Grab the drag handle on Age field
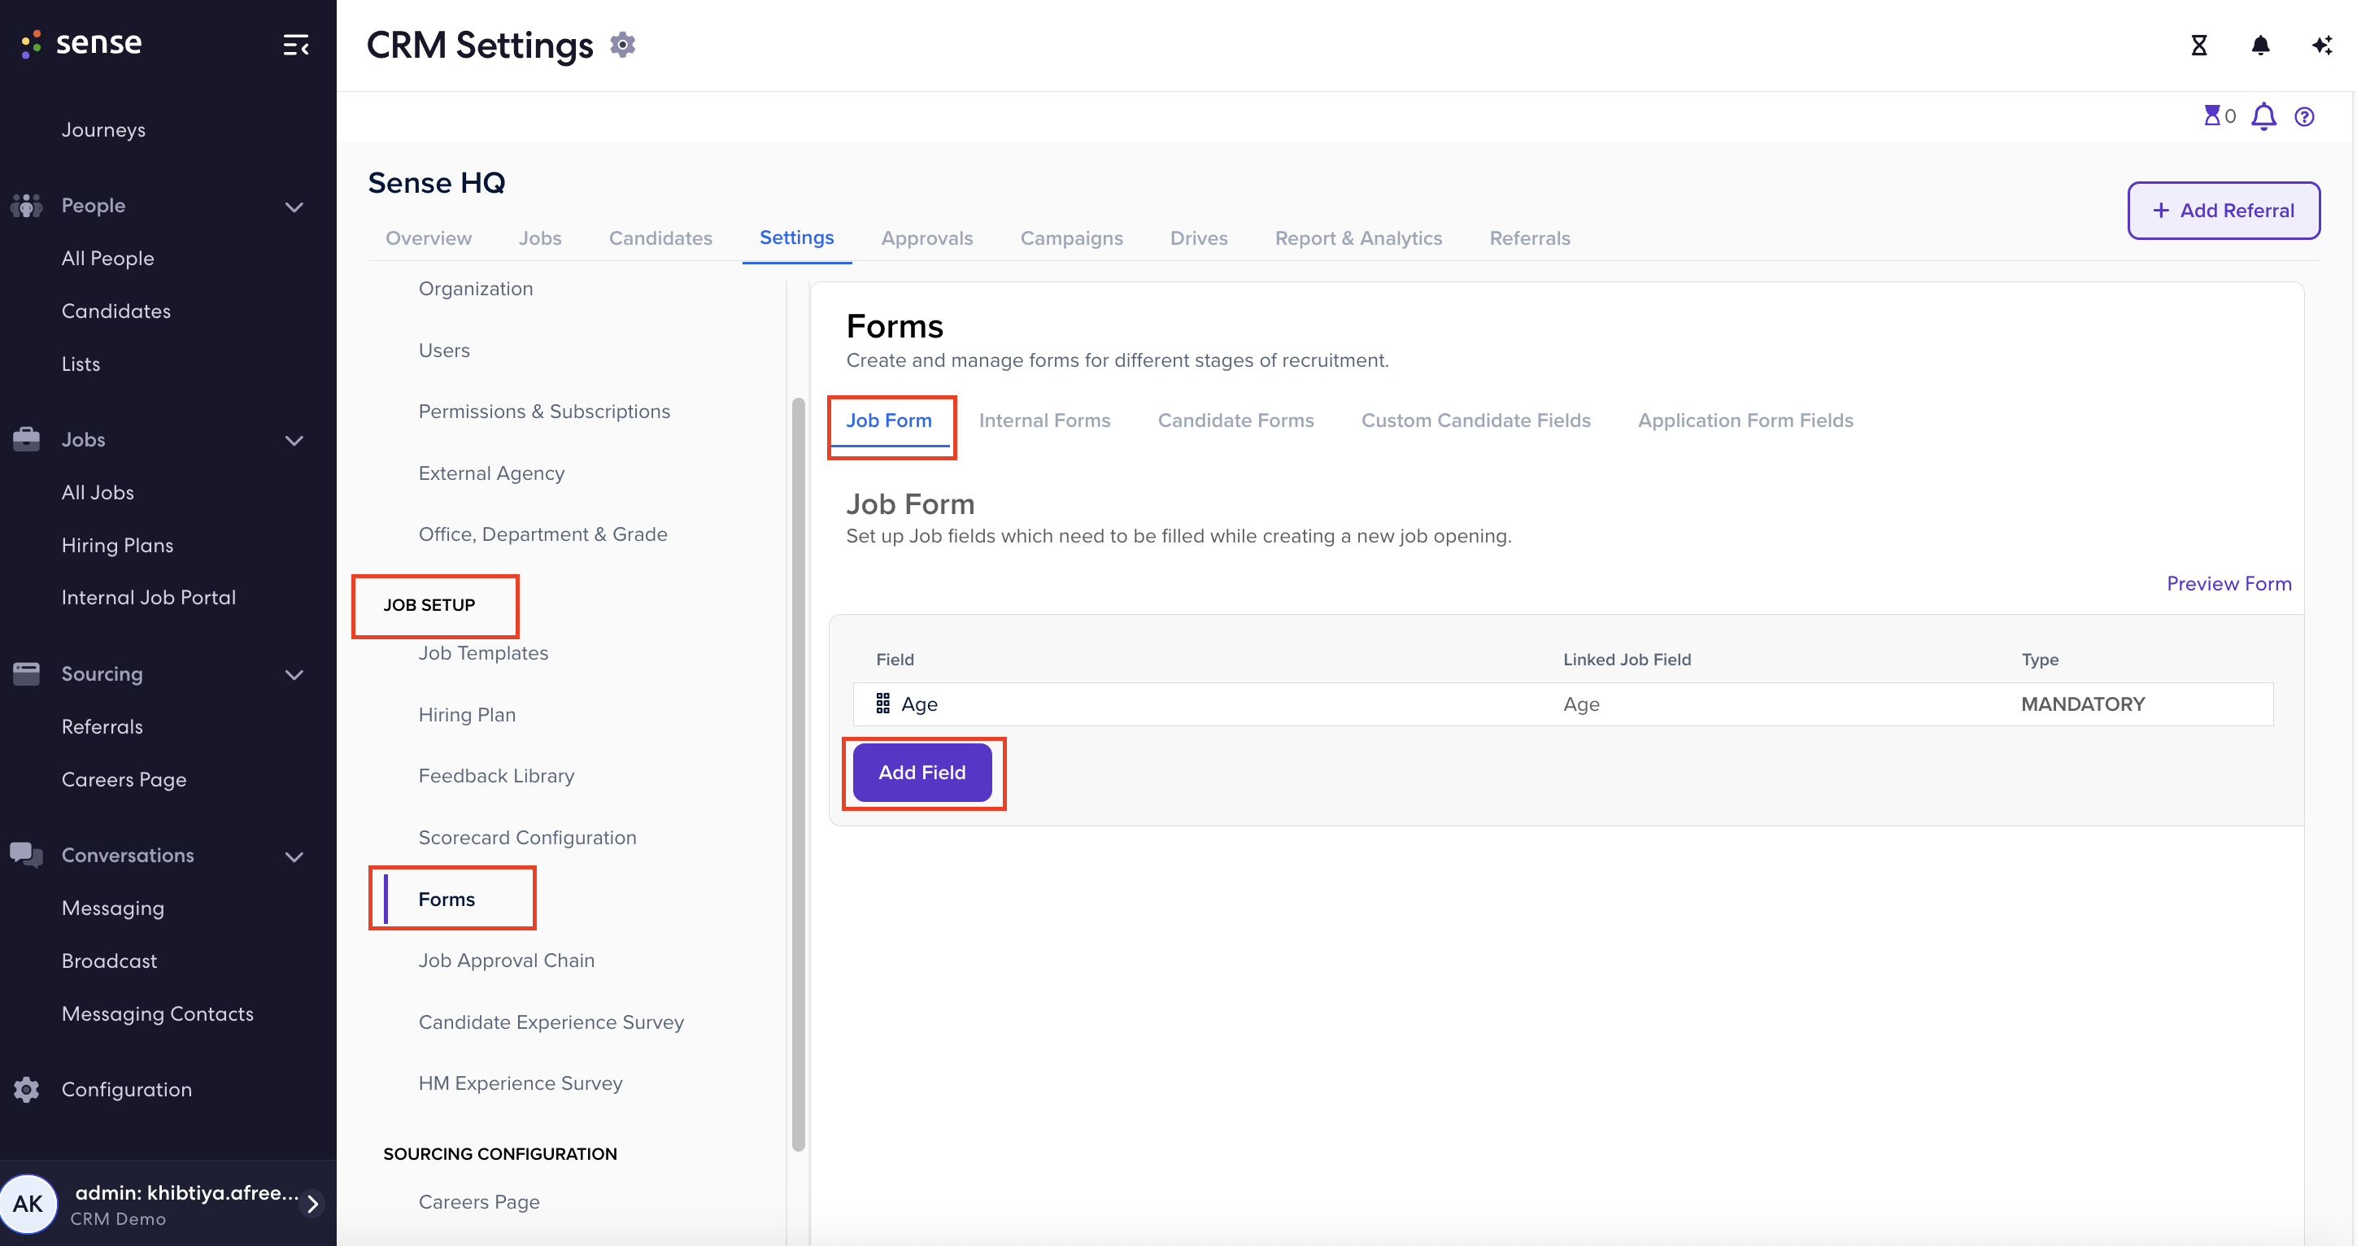The height and width of the screenshot is (1246, 2357). (x=883, y=704)
